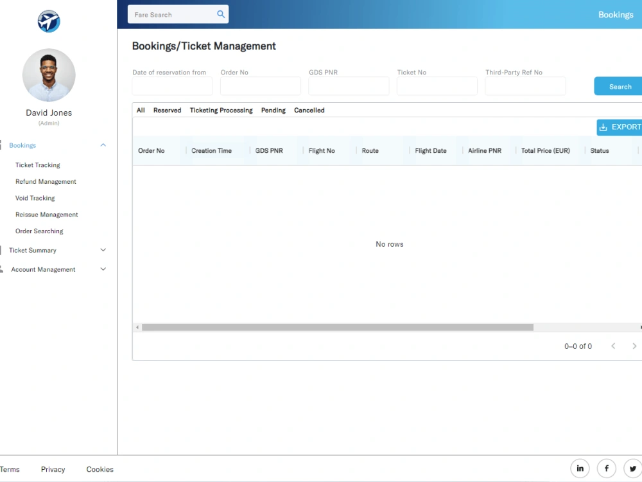The height and width of the screenshot is (482, 642).
Task: Focus the GDS PNR filter field
Action: coord(349,86)
